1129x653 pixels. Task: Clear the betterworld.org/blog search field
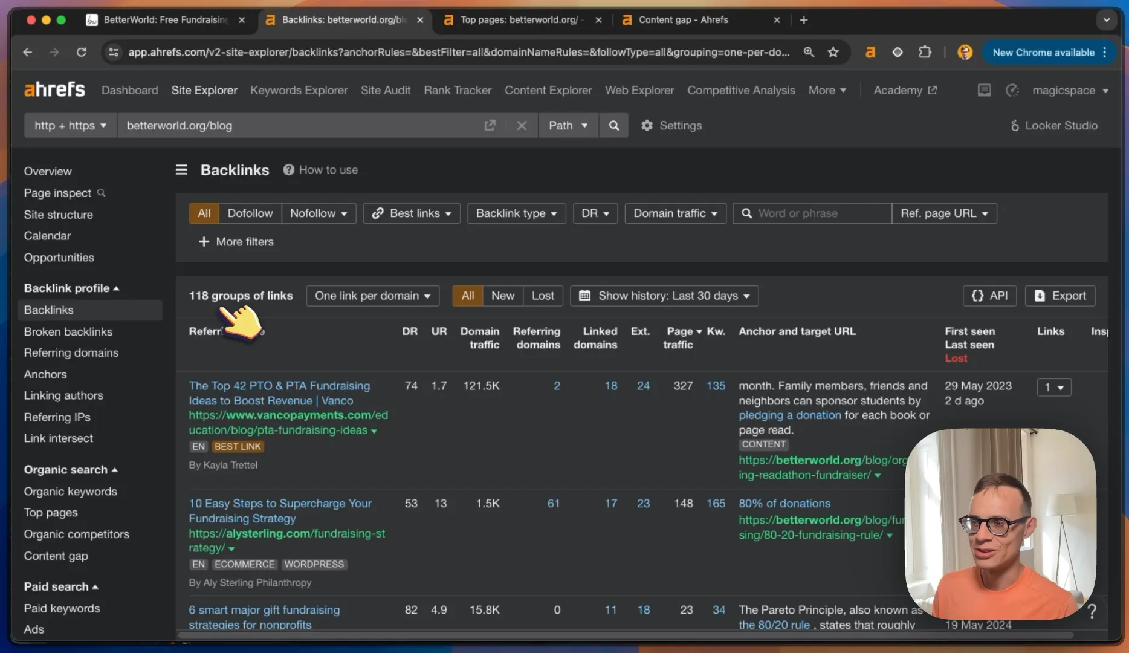522,125
